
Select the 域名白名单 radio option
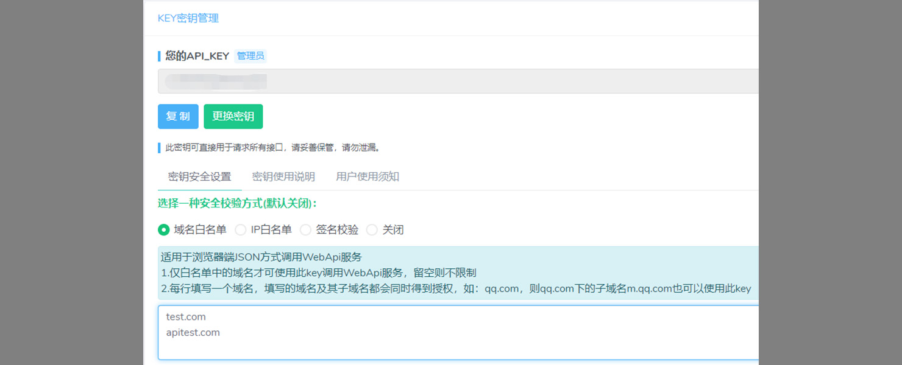pyautogui.click(x=163, y=230)
